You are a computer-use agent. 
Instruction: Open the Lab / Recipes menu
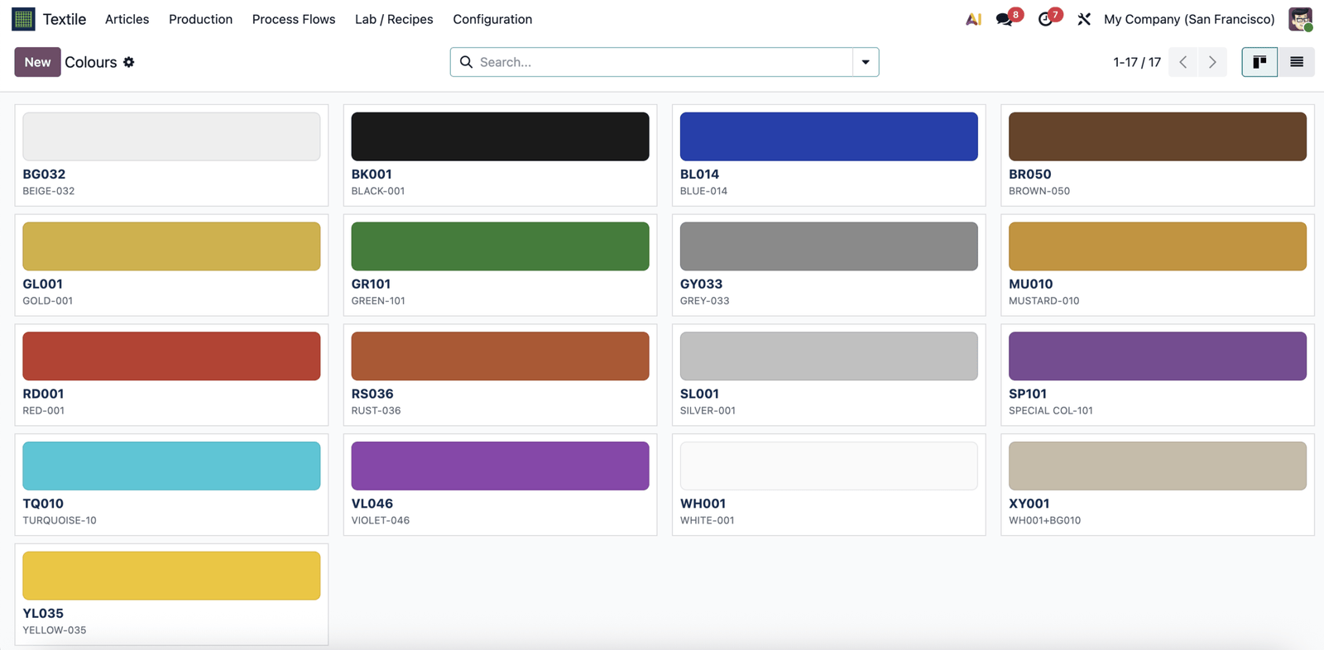pyautogui.click(x=394, y=19)
